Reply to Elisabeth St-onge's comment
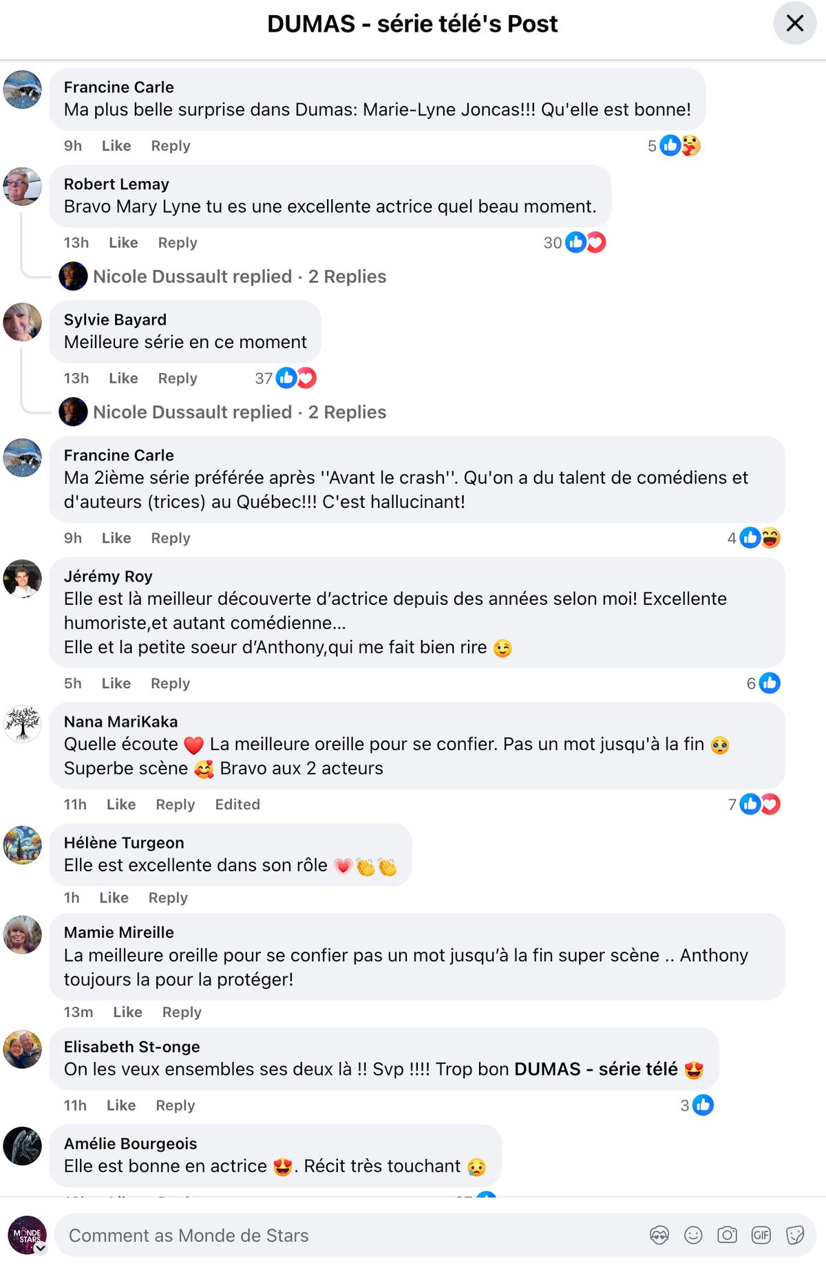This screenshot has width=826, height=1269. (x=175, y=1105)
